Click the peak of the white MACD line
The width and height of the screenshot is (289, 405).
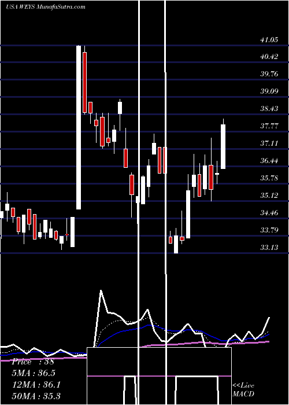click(x=101, y=290)
